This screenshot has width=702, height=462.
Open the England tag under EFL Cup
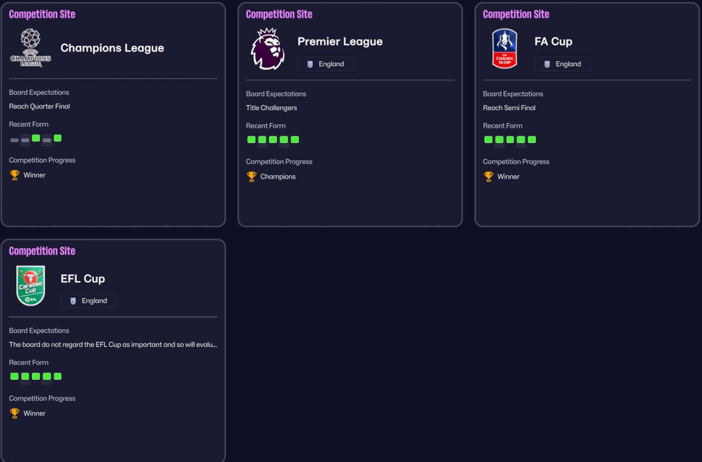click(x=89, y=301)
